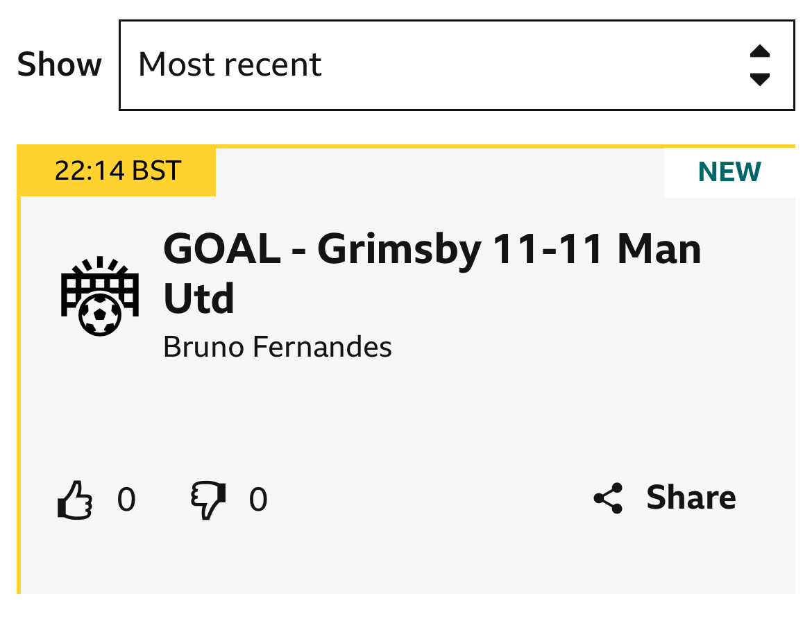Click the 22:14 BST timestamp badge

[117, 171]
